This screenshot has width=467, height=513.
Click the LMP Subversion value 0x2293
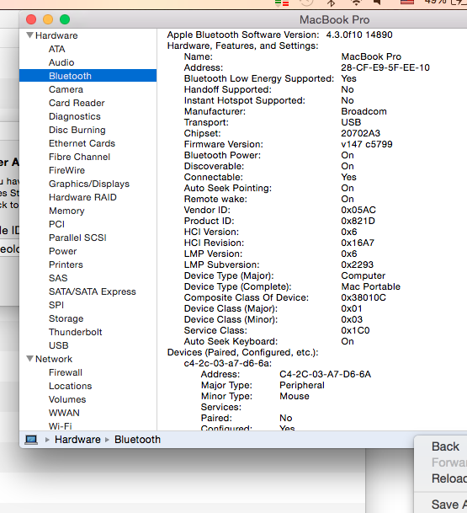(358, 265)
